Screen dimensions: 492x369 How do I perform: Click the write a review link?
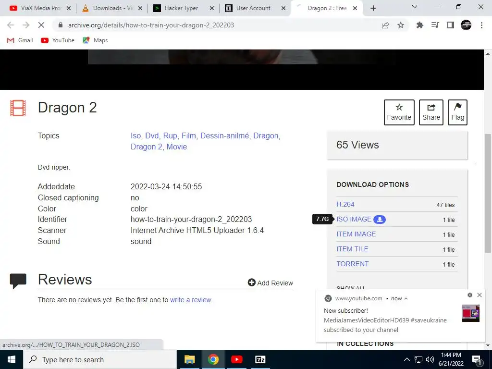(191, 300)
